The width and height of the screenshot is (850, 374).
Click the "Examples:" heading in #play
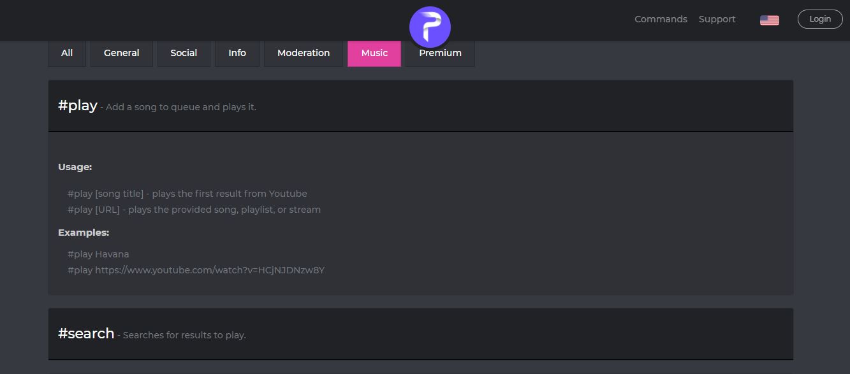point(84,233)
